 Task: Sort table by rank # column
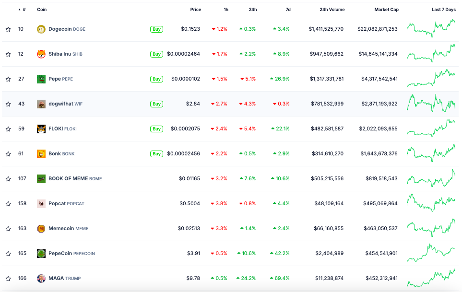point(24,10)
